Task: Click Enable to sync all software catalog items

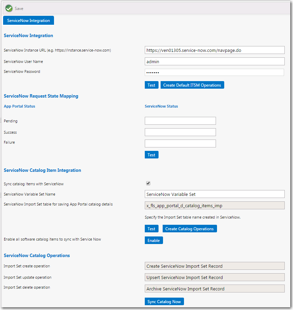Action: point(154,240)
